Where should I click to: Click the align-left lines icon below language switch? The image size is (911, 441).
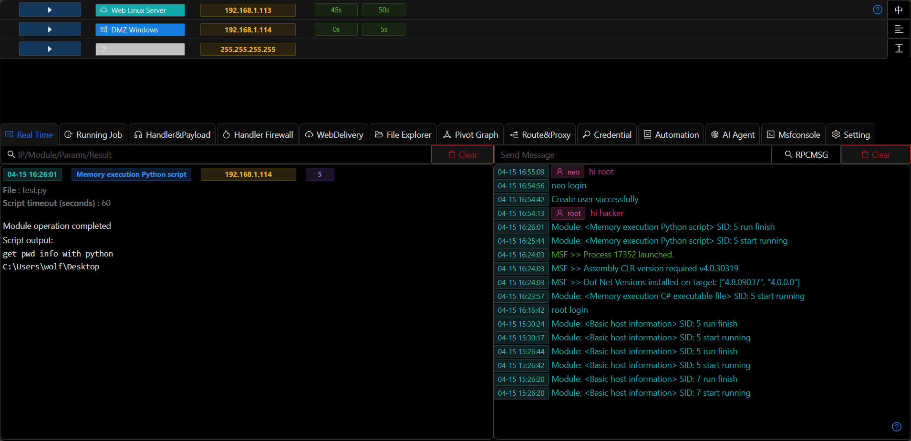899,29
